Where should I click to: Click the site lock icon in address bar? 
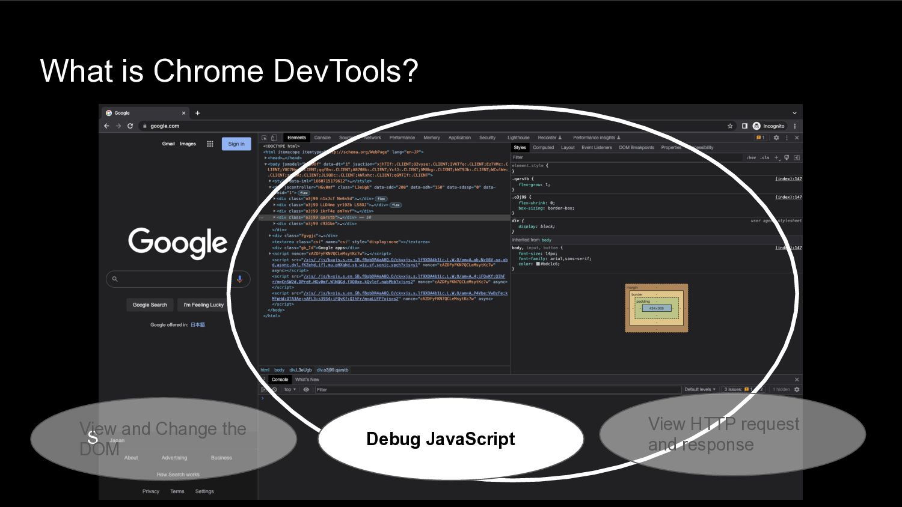144,126
